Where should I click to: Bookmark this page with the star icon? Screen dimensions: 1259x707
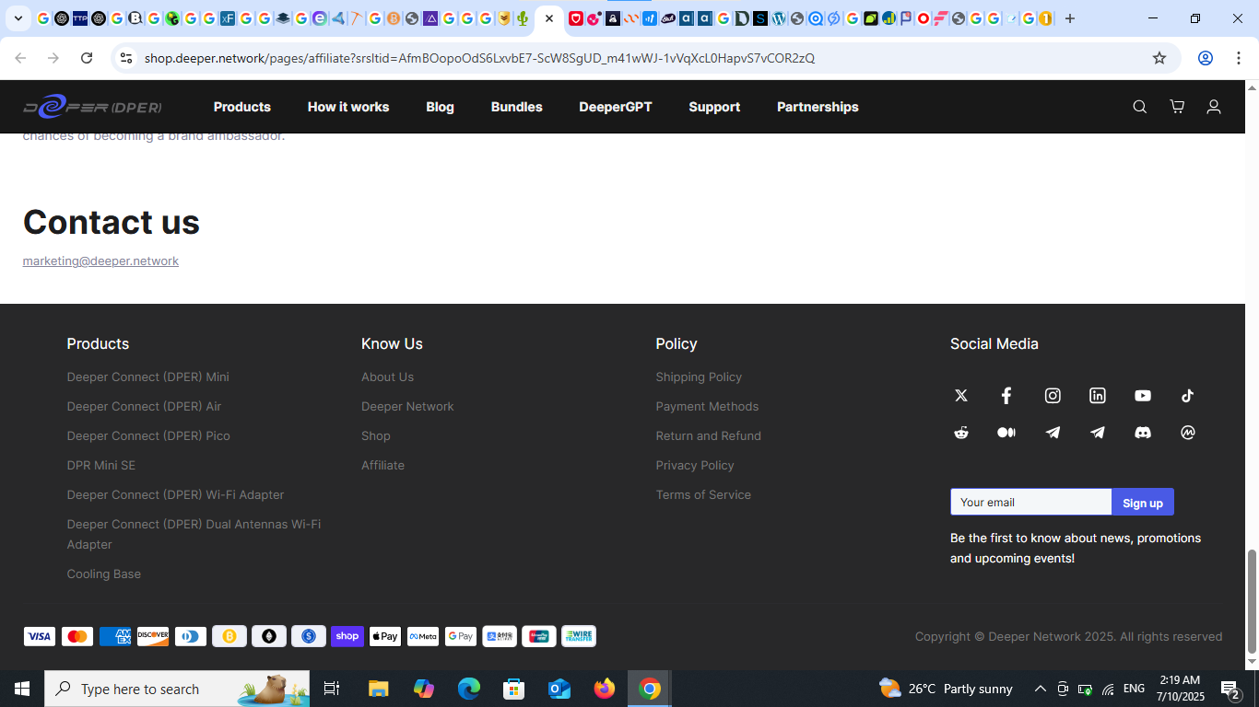1159,58
